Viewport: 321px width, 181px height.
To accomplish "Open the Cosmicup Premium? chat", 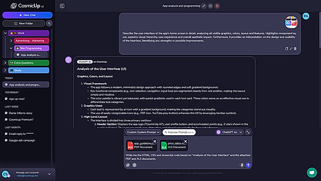I will point(19,120).
